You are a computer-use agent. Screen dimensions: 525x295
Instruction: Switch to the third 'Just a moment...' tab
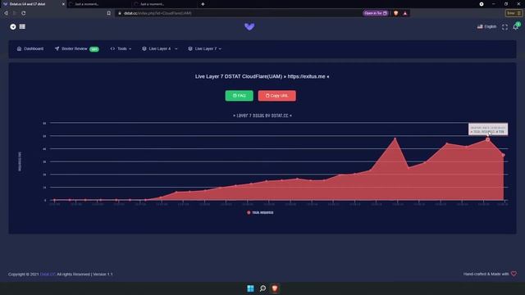[165, 4]
